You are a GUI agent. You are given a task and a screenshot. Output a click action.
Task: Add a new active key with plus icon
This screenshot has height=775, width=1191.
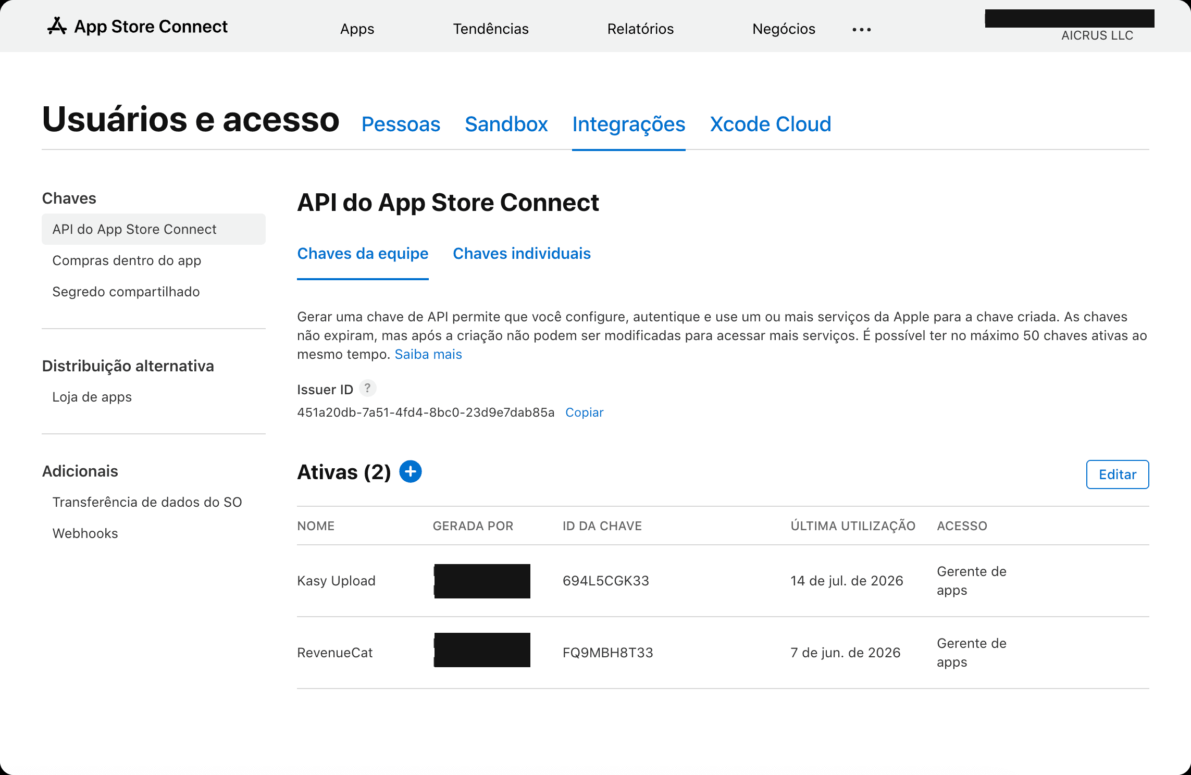click(x=411, y=472)
